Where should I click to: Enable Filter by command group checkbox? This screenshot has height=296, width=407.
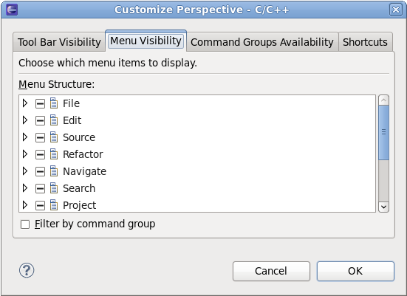pos(25,224)
